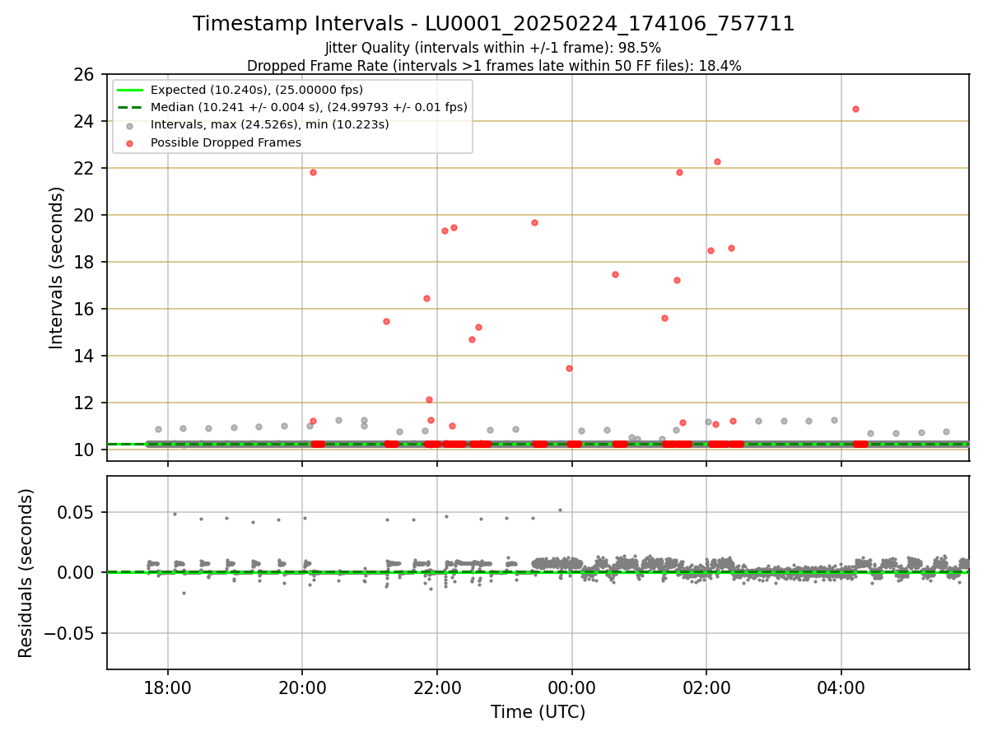Click legend entry 'Expected (10.240s), (25.00000 fps)'
The width and height of the screenshot is (988, 741).
(257, 90)
